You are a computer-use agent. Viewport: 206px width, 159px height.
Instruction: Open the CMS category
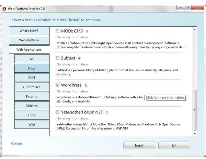click(32, 77)
